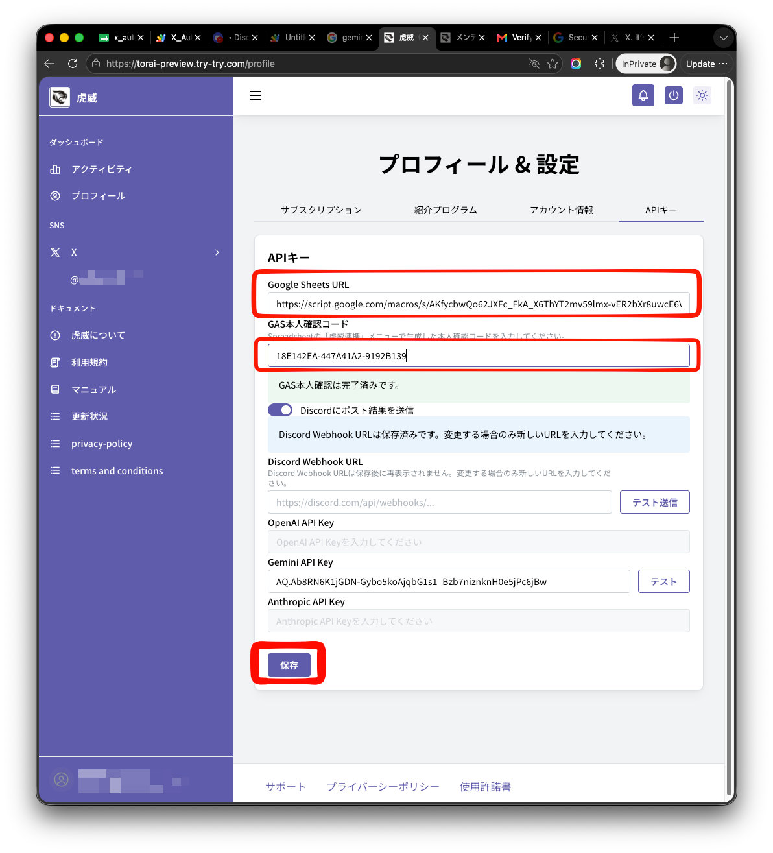Image resolution: width=773 pixels, height=853 pixels.
Task: Toggle the light theme sun icon
Action: tap(702, 95)
